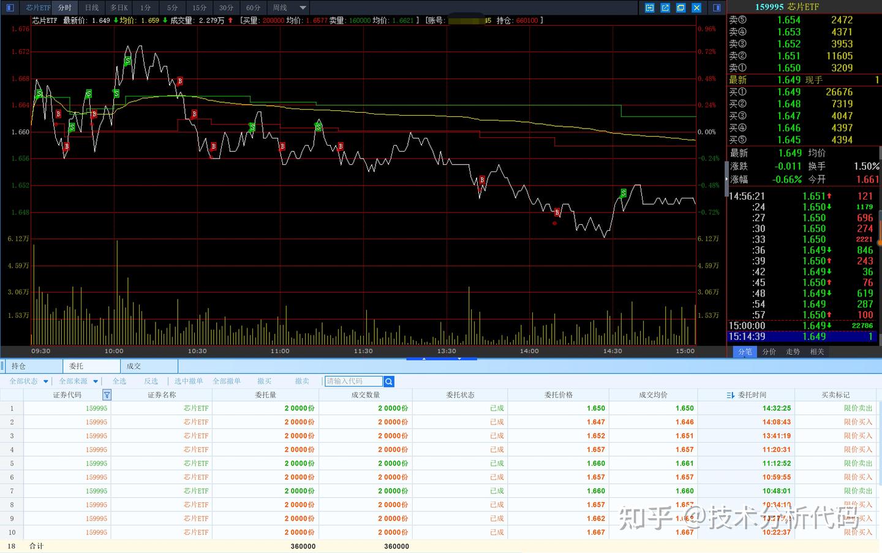The width and height of the screenshot is (882, 553).
Task: Click the fit-width chart icon in top toolbar
Action: pyautogui.click(x=649, y=7)
